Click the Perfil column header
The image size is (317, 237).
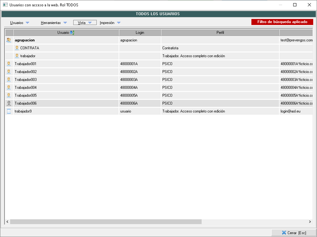[x=220, y=33]
